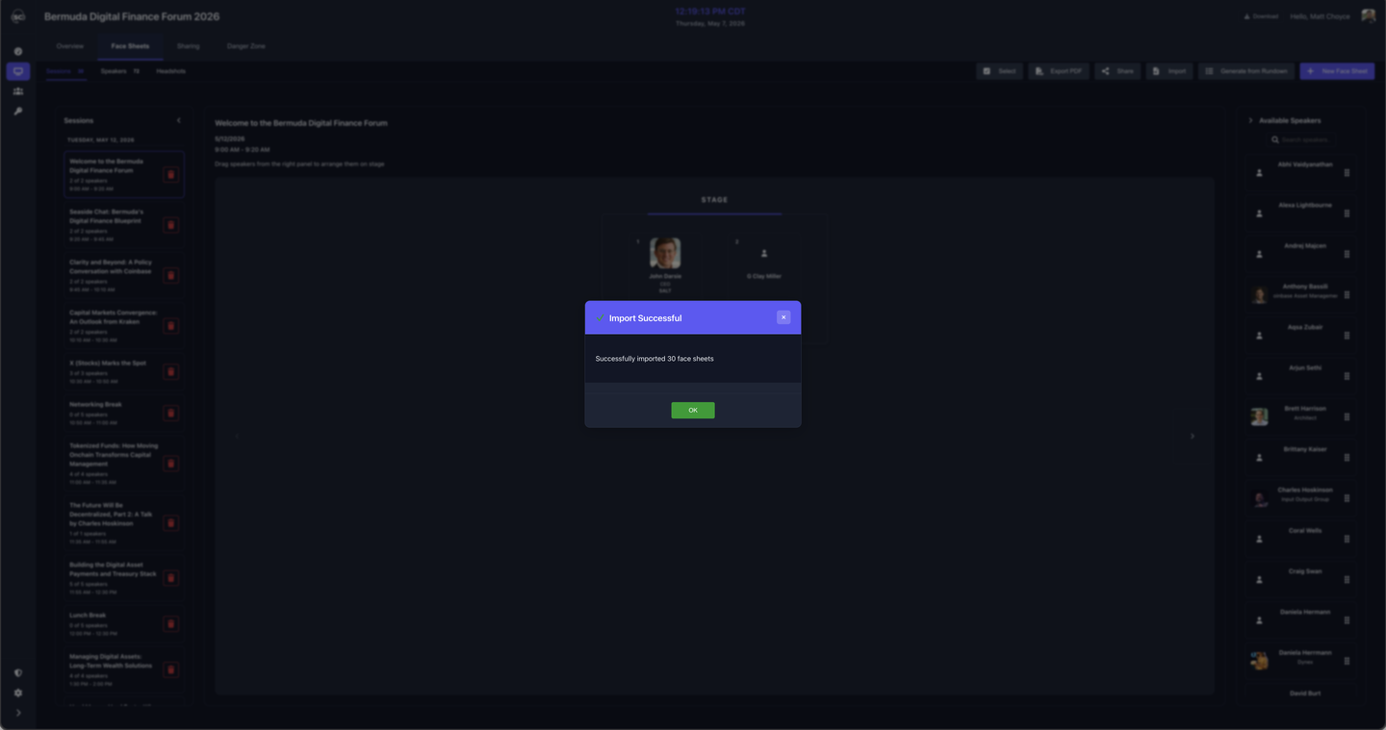1386x730 pixels.
Task: Grab the drag handle for Arjun Sethi
Action: pyautogui.click(x=1347, y=376)
